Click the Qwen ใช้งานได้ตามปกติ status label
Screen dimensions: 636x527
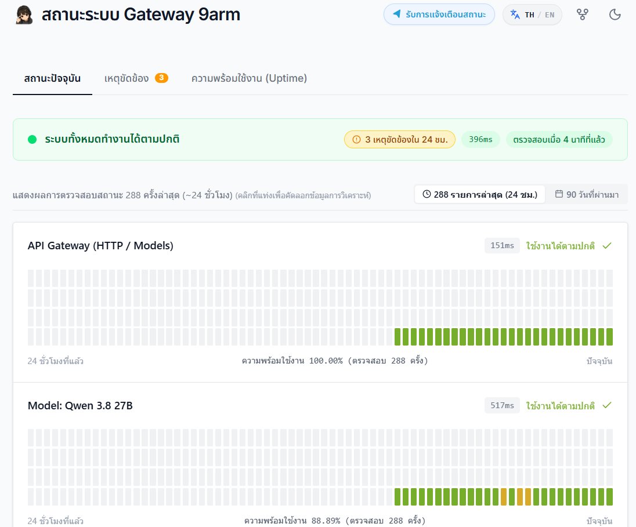(x=560, y=405)
